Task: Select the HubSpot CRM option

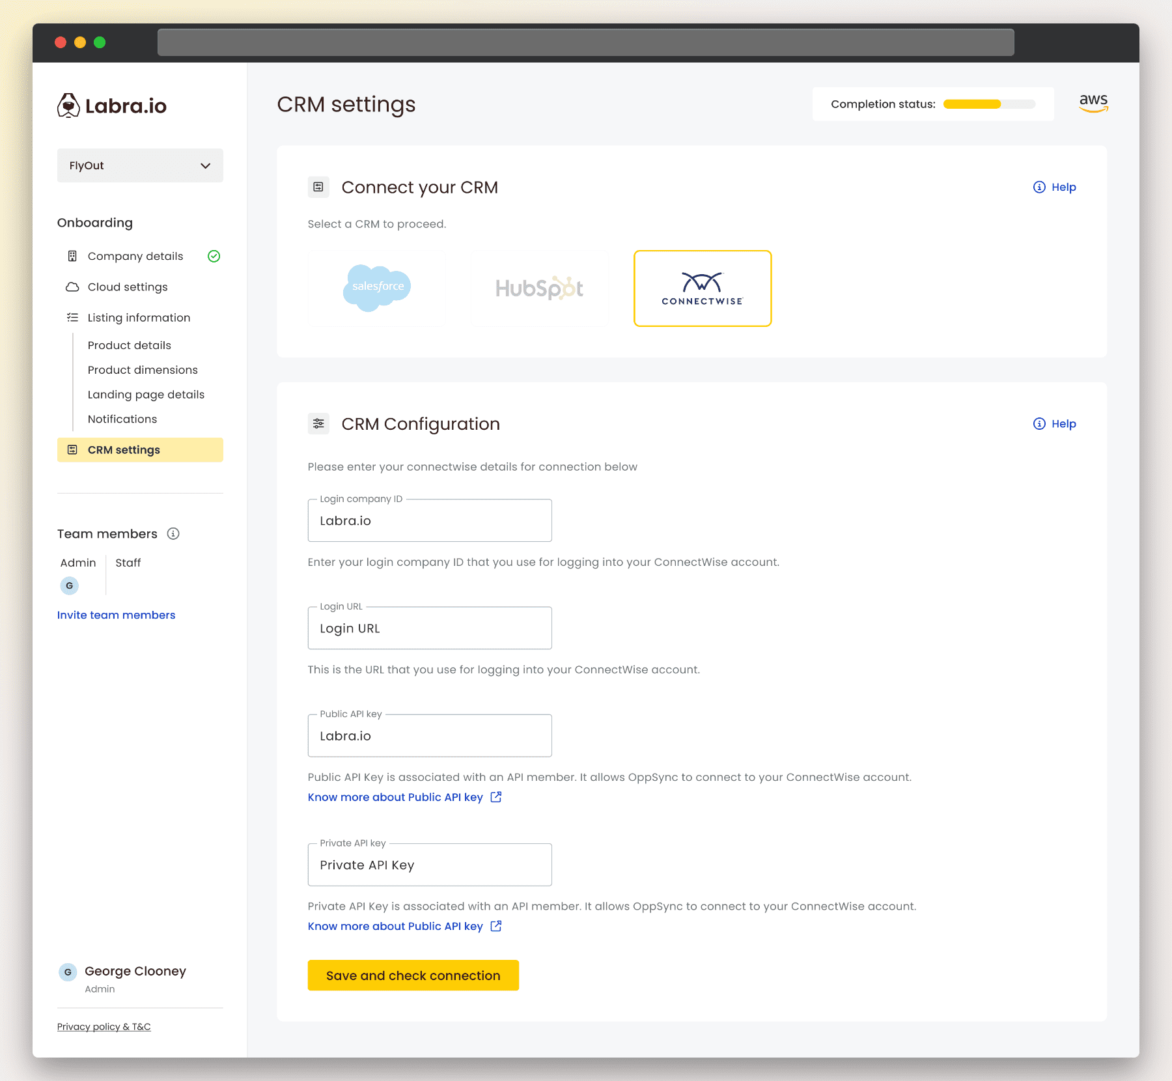Action: 540,288
